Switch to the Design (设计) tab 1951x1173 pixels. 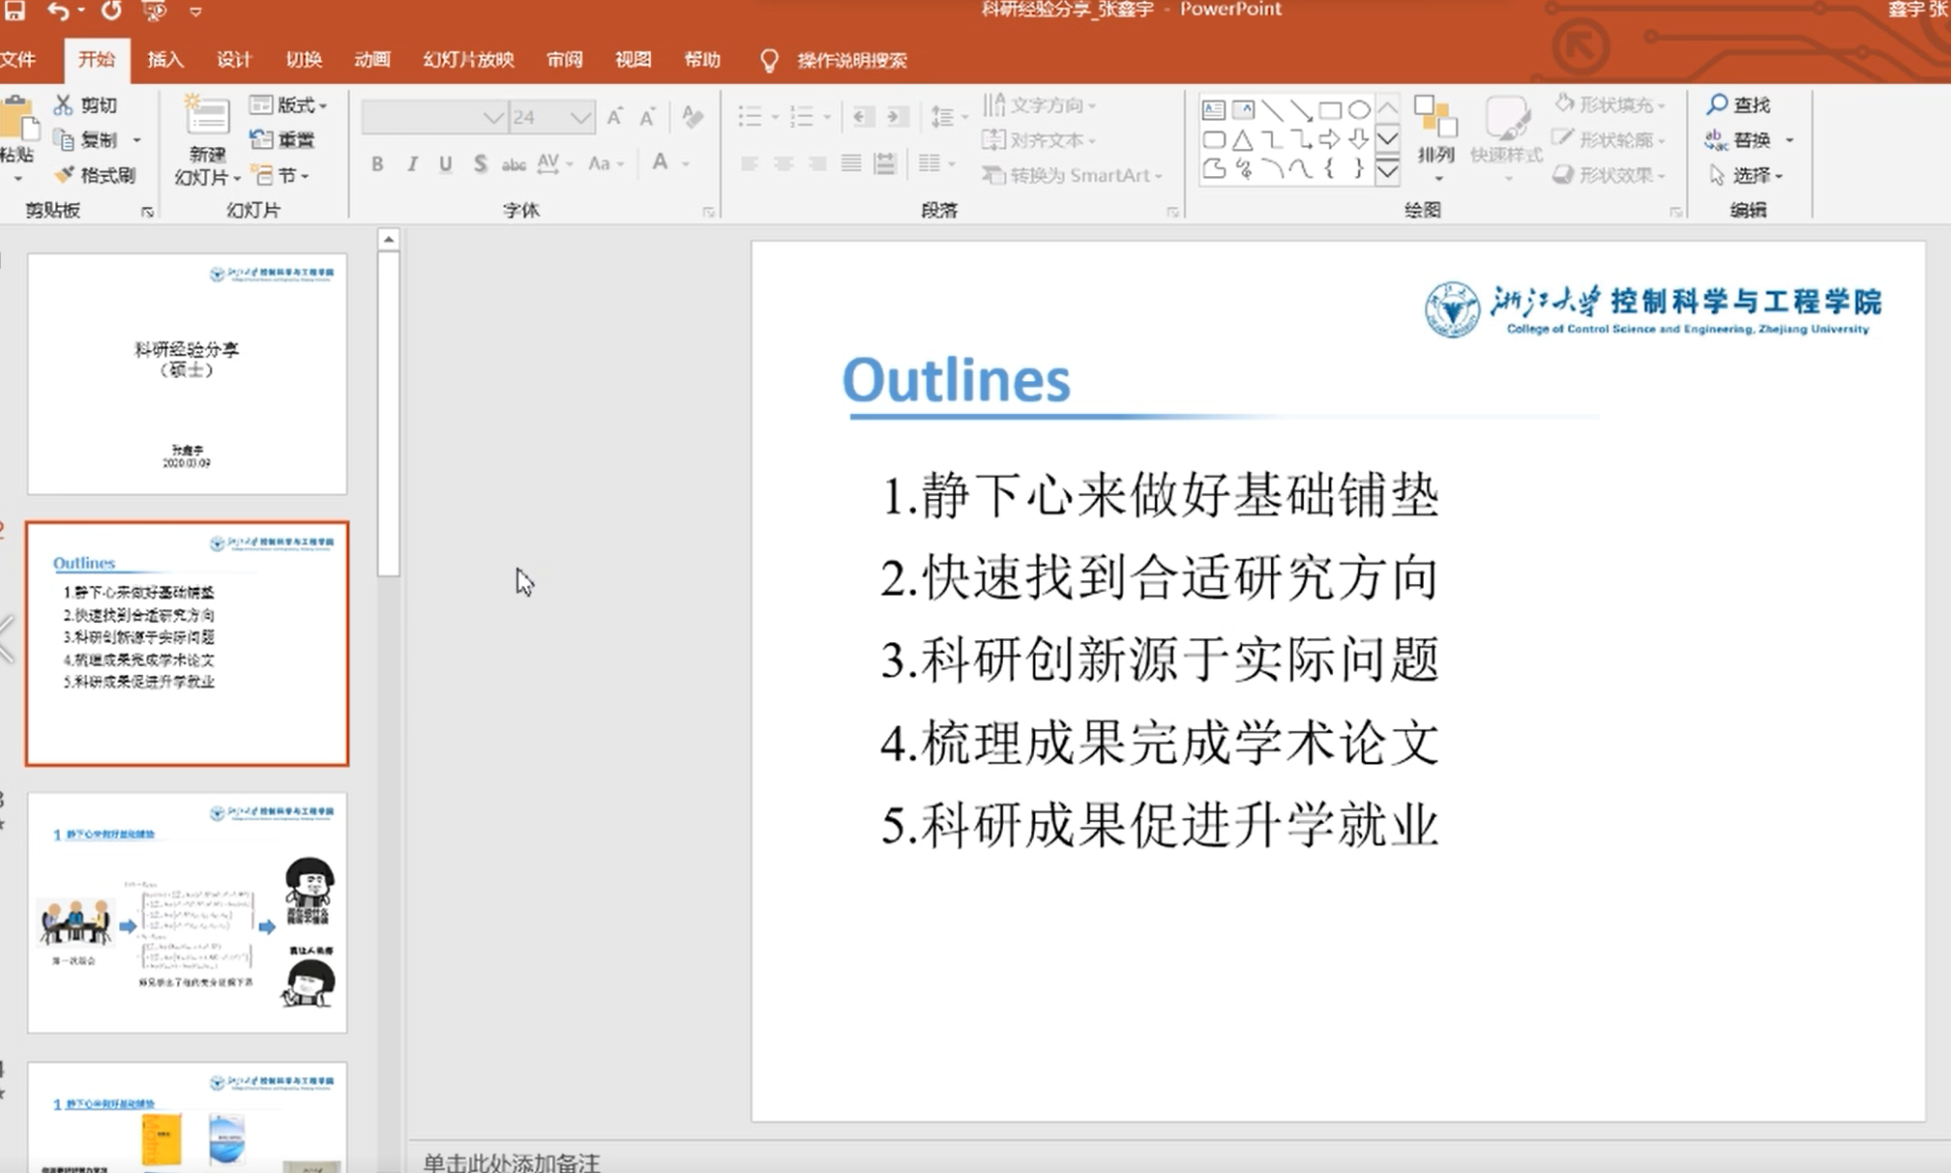(234, 60)
